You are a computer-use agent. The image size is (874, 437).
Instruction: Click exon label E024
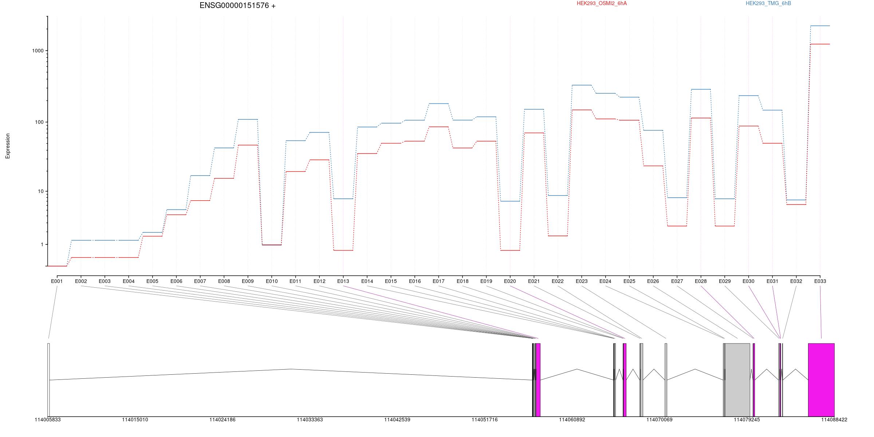(605, 281)
